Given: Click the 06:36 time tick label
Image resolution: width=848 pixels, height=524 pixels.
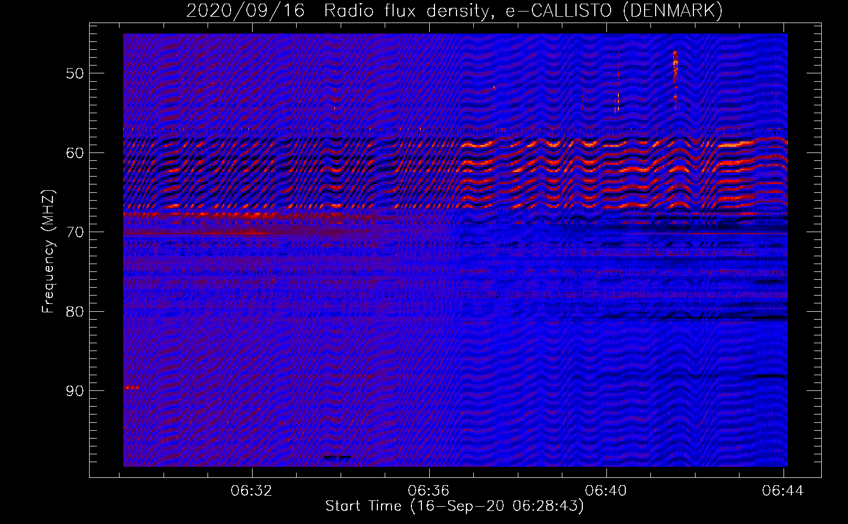Looking at the screenshot, I should click(x=429, y=490).
